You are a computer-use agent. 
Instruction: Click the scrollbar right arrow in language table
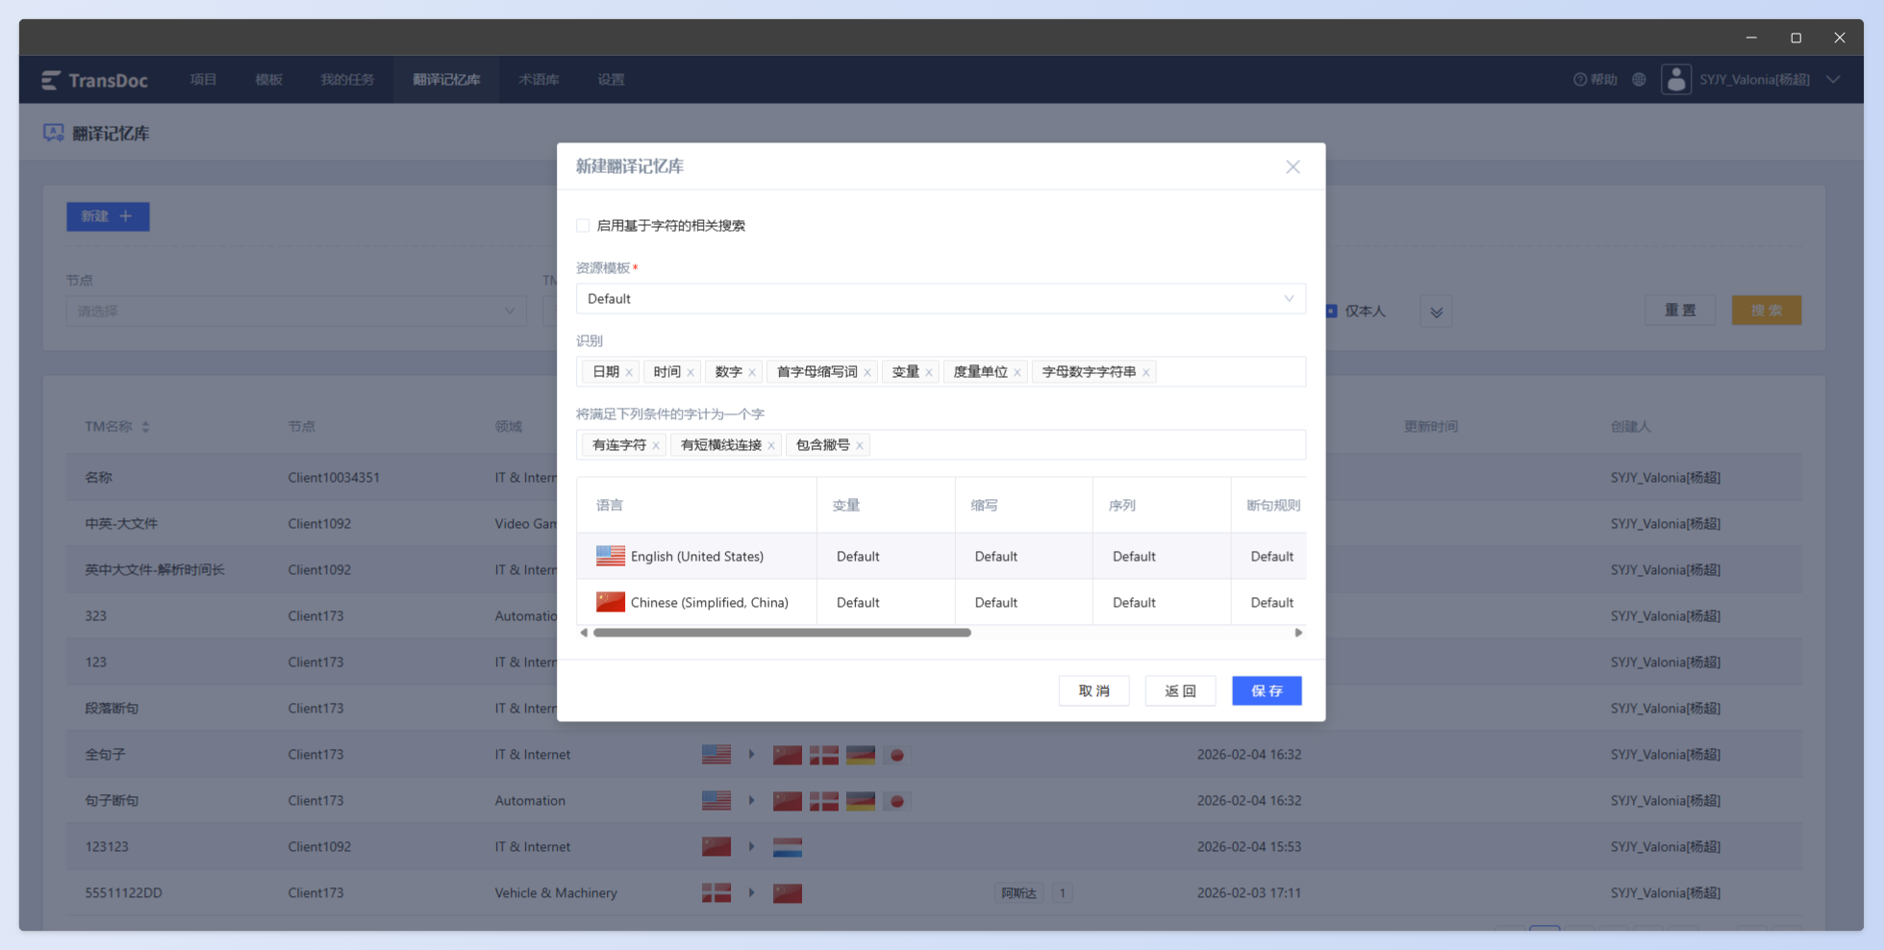pos(1298,633)
